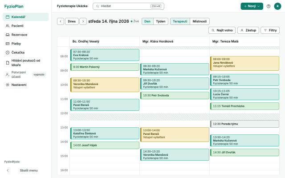This screenshot has height=178, width=285.
Task: Click the gear icon beside Nastavení
Action: pyautogui.click(x=8, y=85)
